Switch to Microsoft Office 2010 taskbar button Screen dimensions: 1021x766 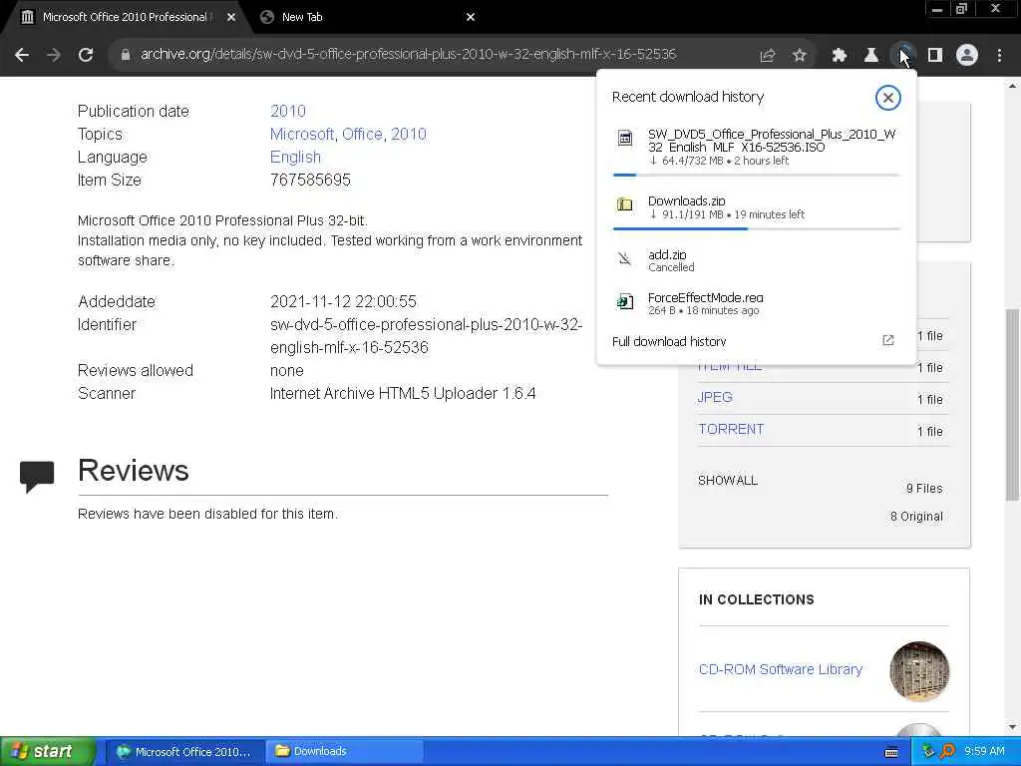pyautogui.click(x=184, y=752)
